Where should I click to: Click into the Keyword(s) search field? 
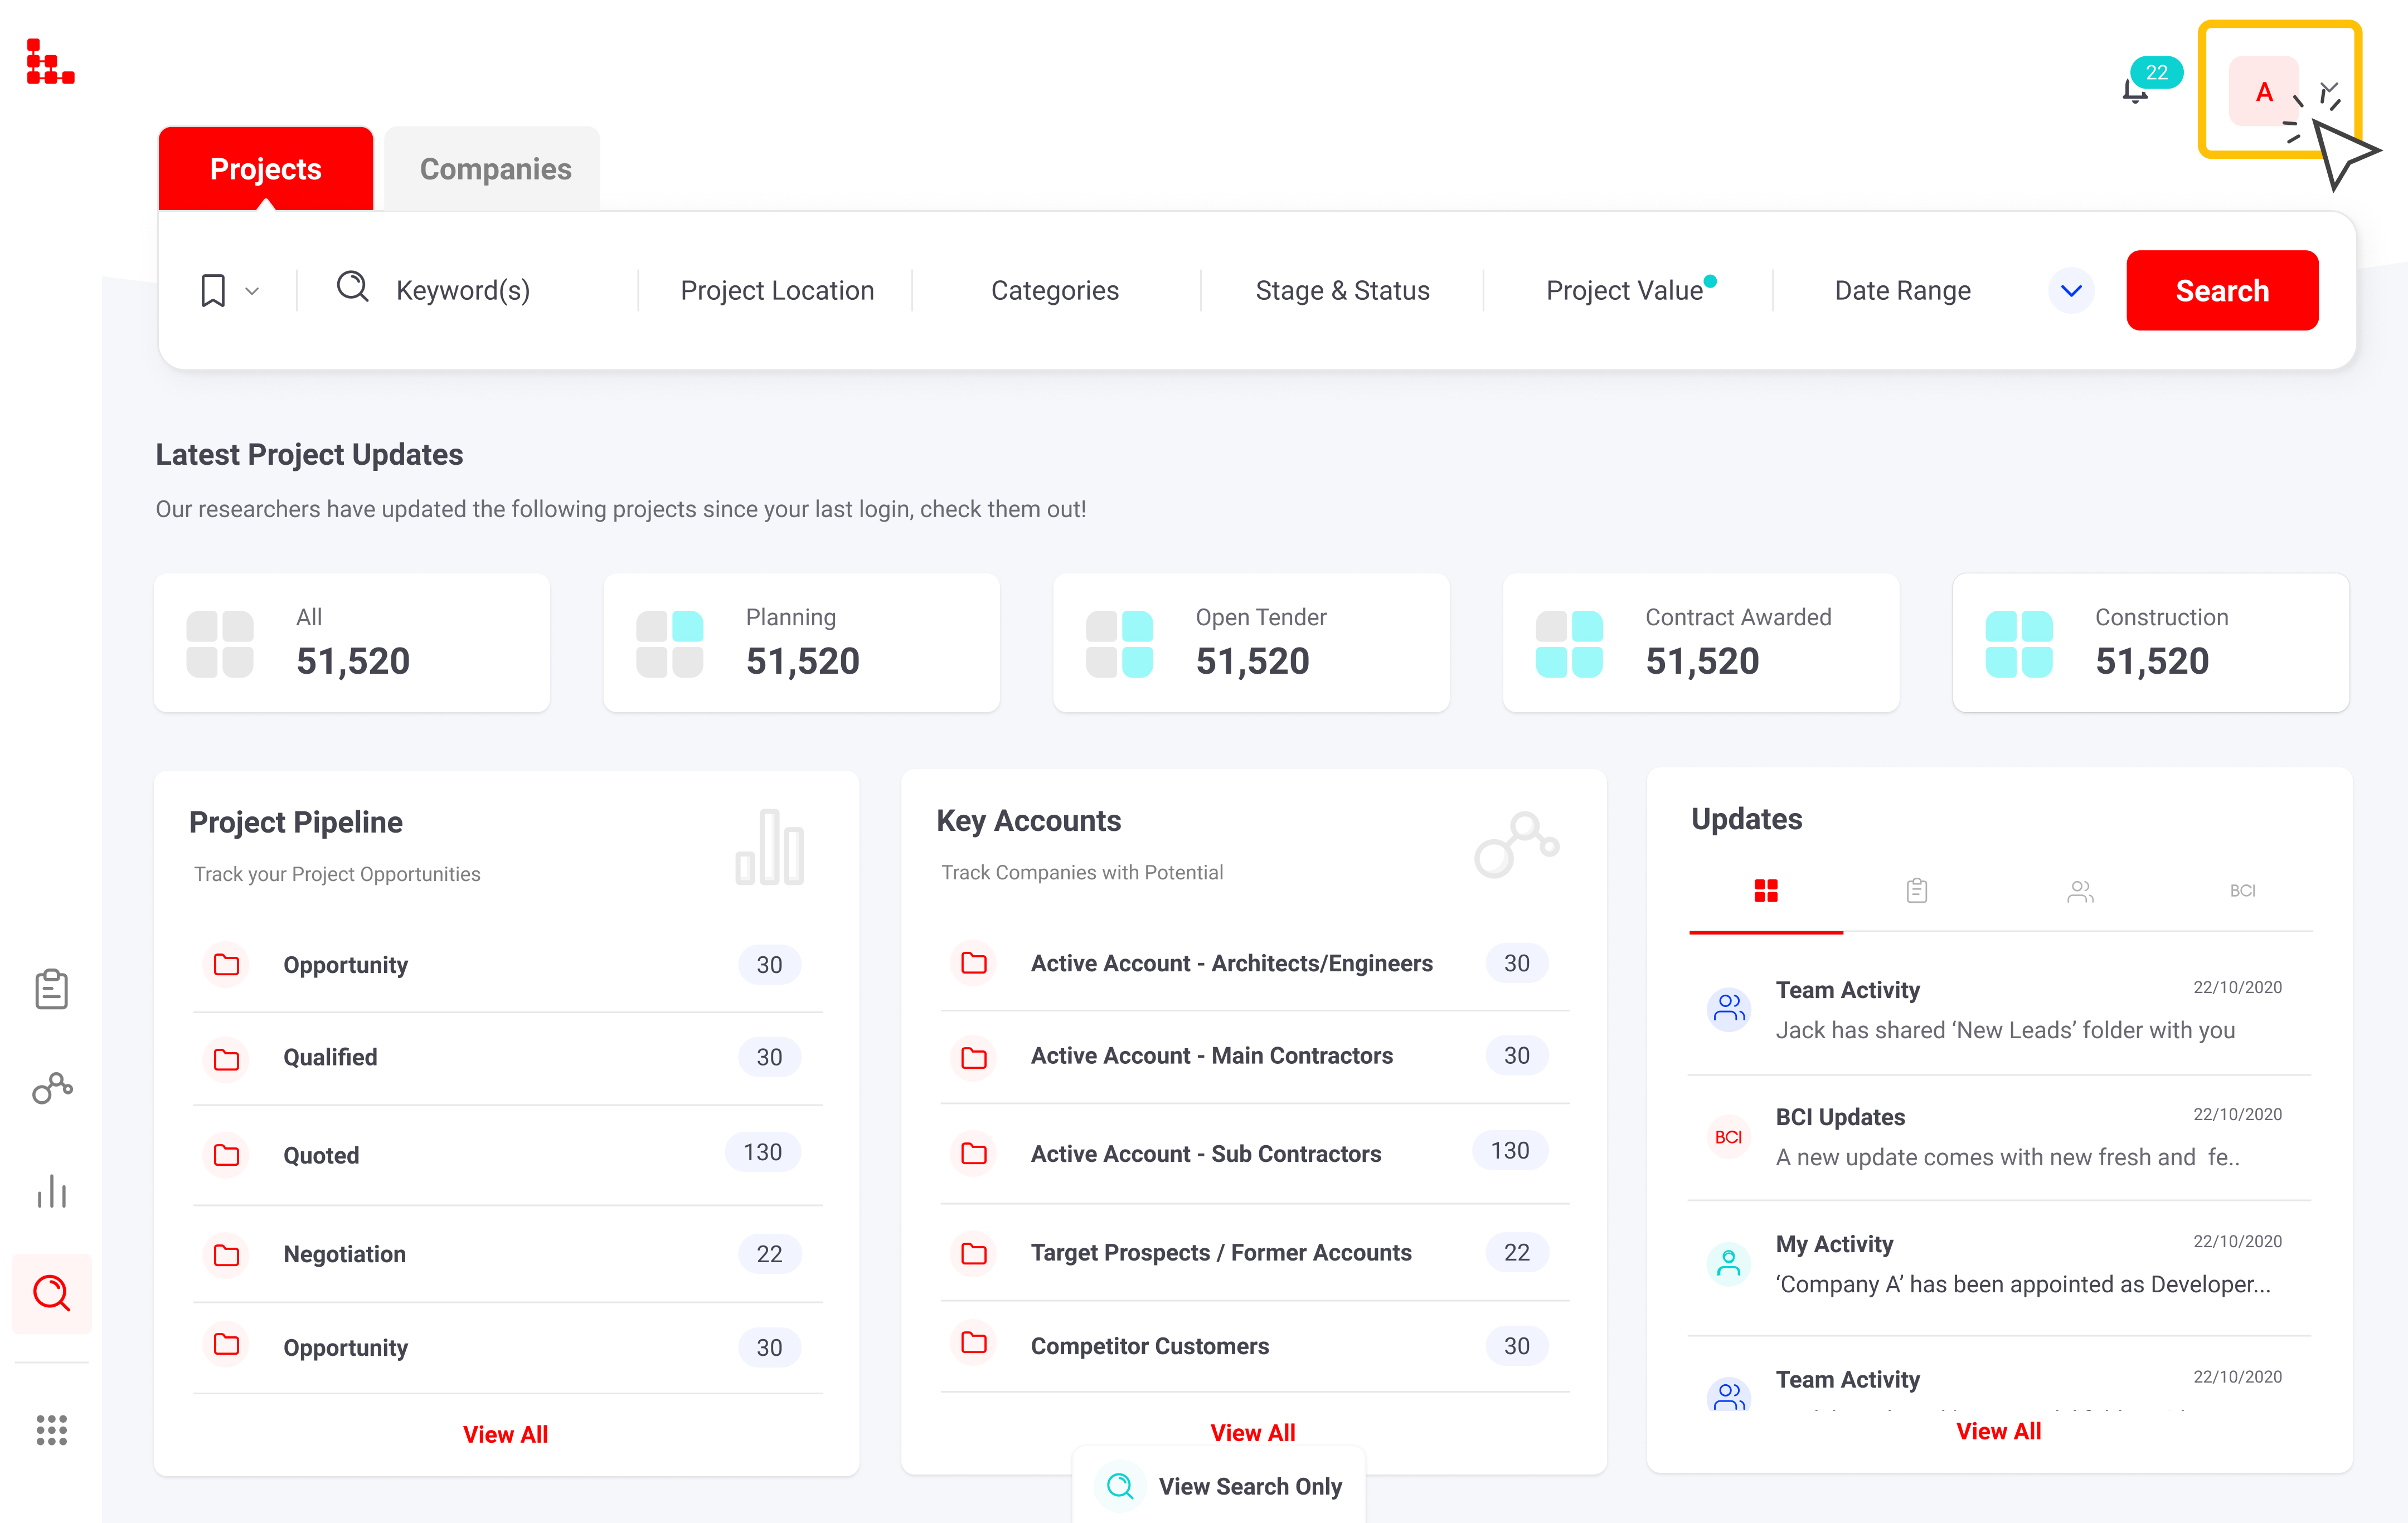462,291
